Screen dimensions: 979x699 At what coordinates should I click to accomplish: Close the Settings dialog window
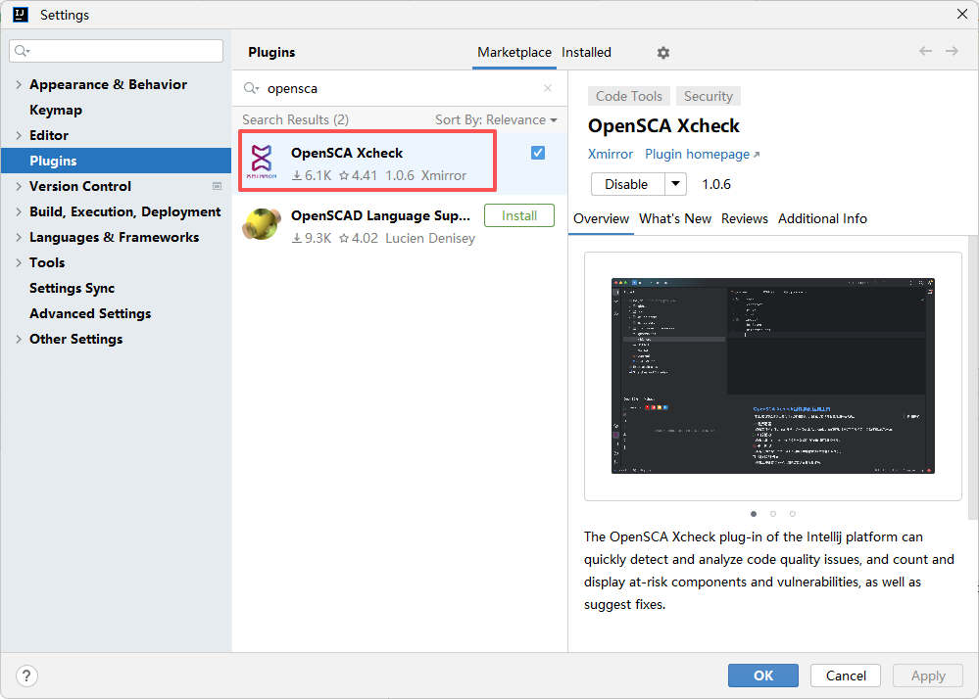[x=962, y=14]
